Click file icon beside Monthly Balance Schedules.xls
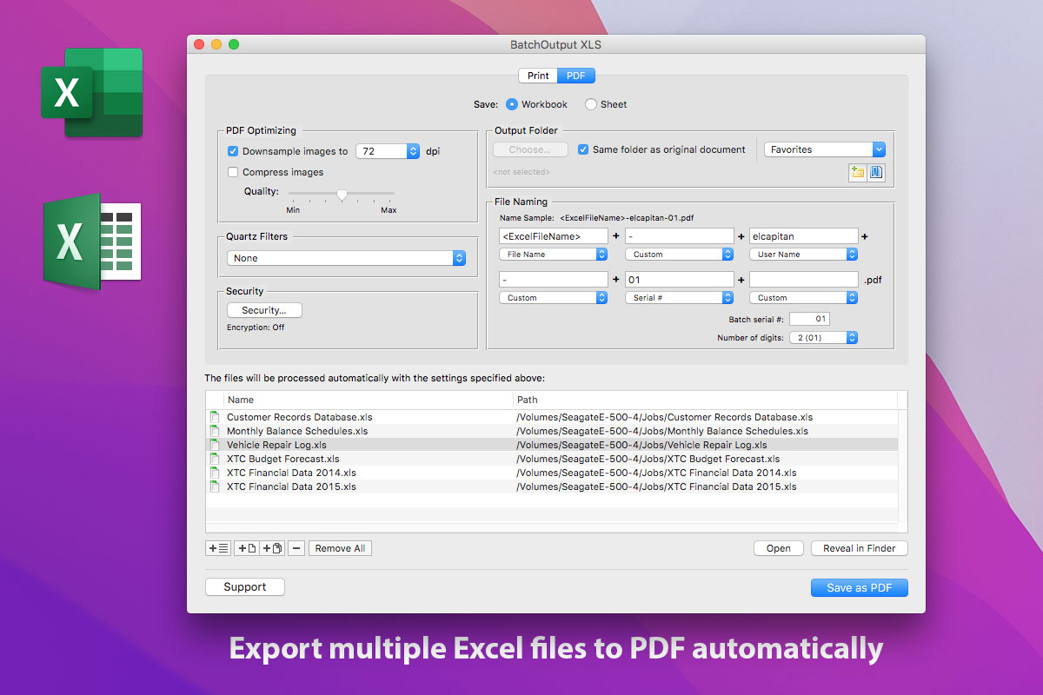Image resolution: width=1043 pixels, height=695 pixels. tap(215, 431)
